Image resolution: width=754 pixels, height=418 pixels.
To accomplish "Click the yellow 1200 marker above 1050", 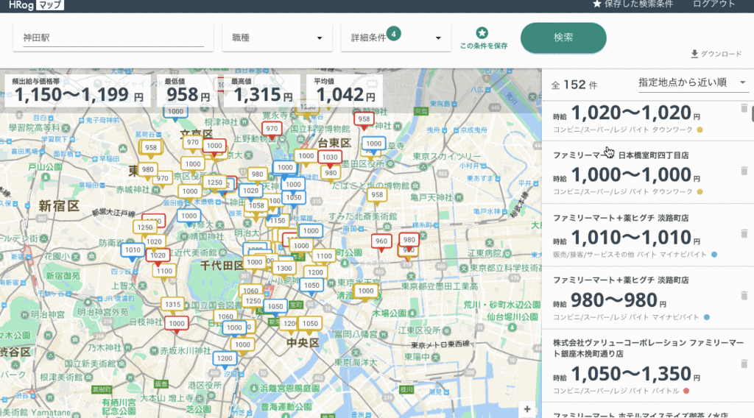I will click(315, 272).
